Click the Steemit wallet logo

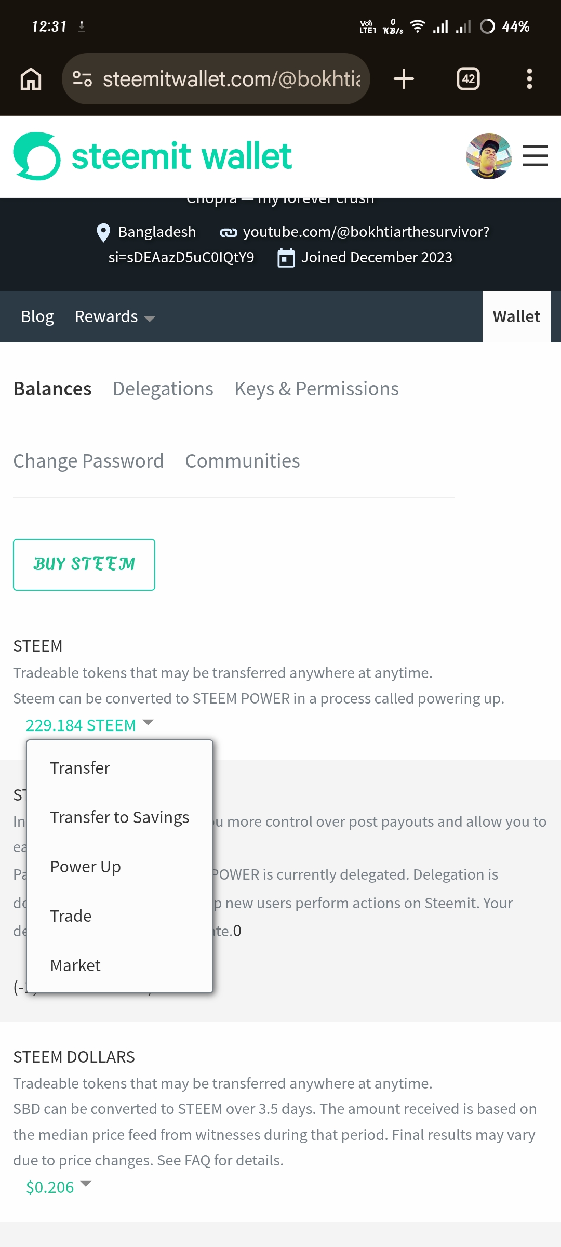[x=152, y=156]
